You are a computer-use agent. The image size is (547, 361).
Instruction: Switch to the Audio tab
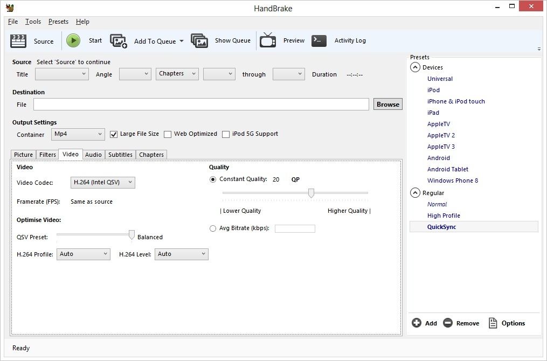[x=93, y=155]
